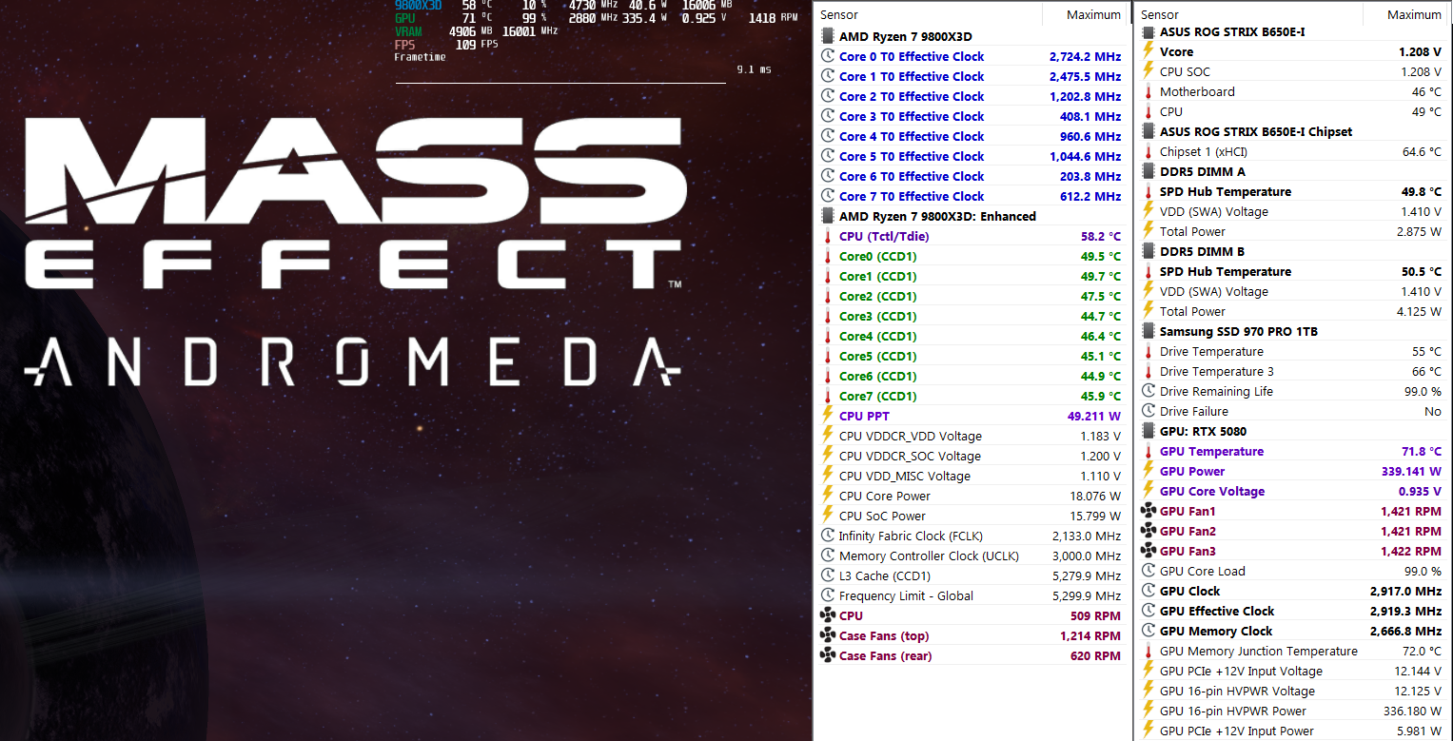Click the chip icon of AMD Ryzen 7 9800X3D: Enhanced
Image resolution: width=1453 pixels, height=741 pixels.
click(827, 216)
